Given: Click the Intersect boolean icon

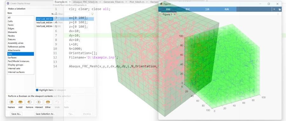Looking at the screenshot, I should [39, 102].
